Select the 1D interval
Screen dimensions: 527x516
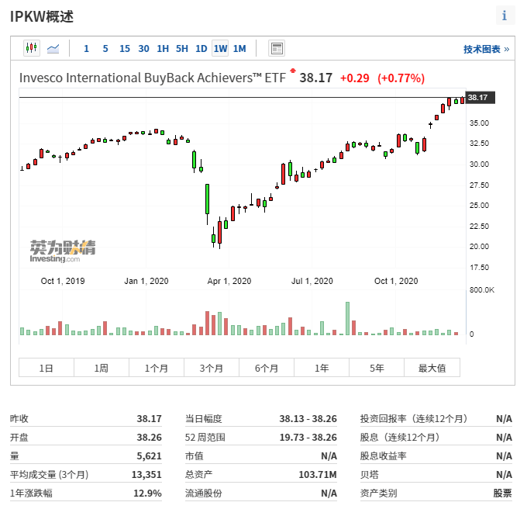[x=201, y=49]
